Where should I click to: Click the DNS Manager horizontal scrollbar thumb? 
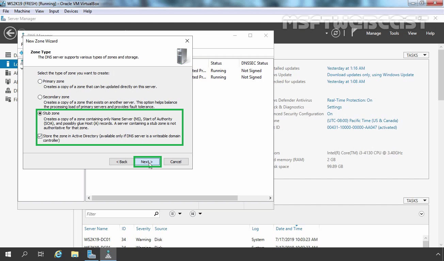pyautogui.click(x=164, y=198)
